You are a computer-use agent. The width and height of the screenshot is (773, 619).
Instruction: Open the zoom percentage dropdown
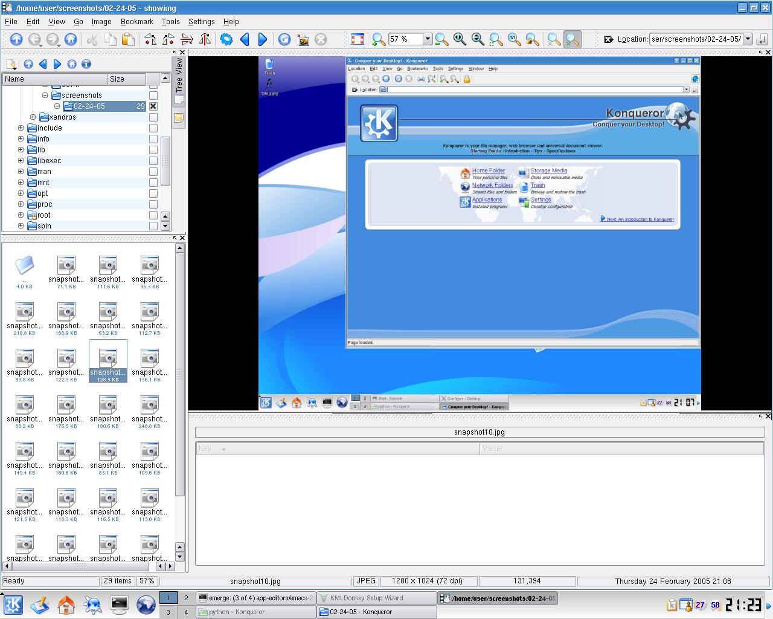428,39
